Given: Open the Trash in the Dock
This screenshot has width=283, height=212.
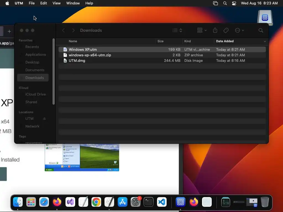Looking at the screenshot, I should coord(265,202).
